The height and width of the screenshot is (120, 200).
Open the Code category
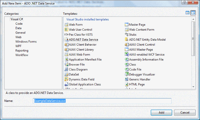point(19,24)
